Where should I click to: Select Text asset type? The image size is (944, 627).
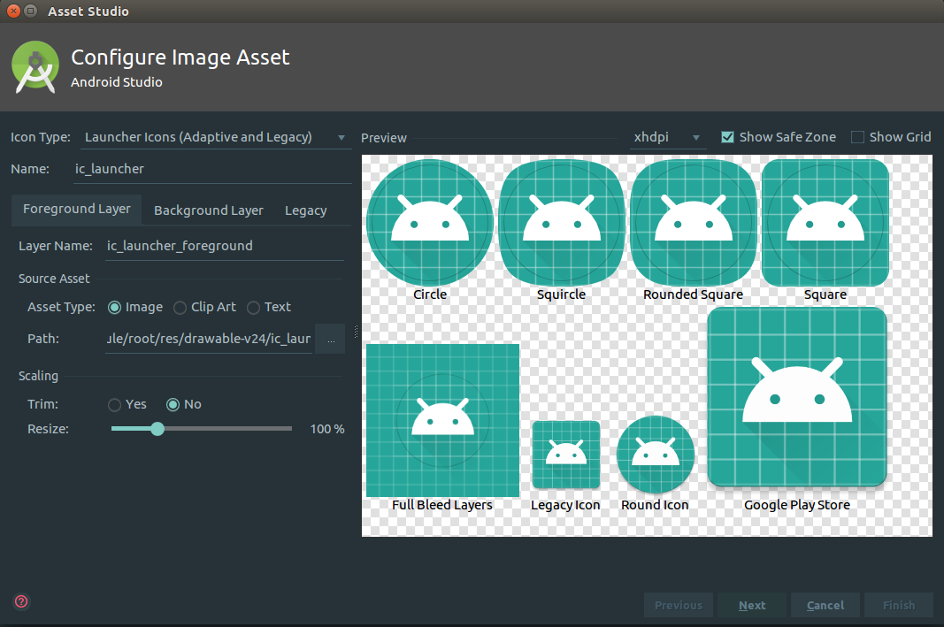253,308
